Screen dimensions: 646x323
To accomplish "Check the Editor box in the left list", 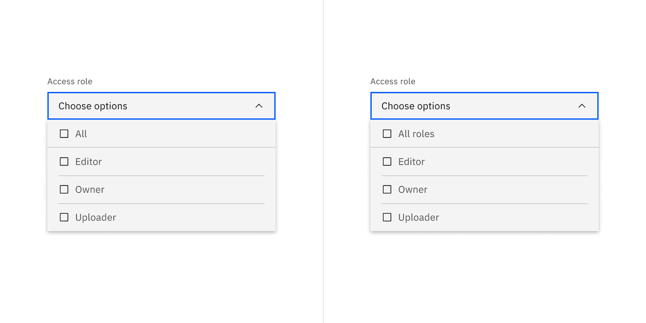I will [64, 161].
